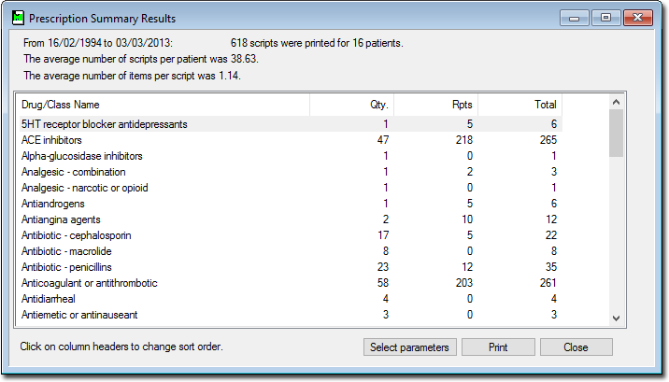Click the green app icon in title bar
Screen dimensions: 669x382
[x=18, y=18]
